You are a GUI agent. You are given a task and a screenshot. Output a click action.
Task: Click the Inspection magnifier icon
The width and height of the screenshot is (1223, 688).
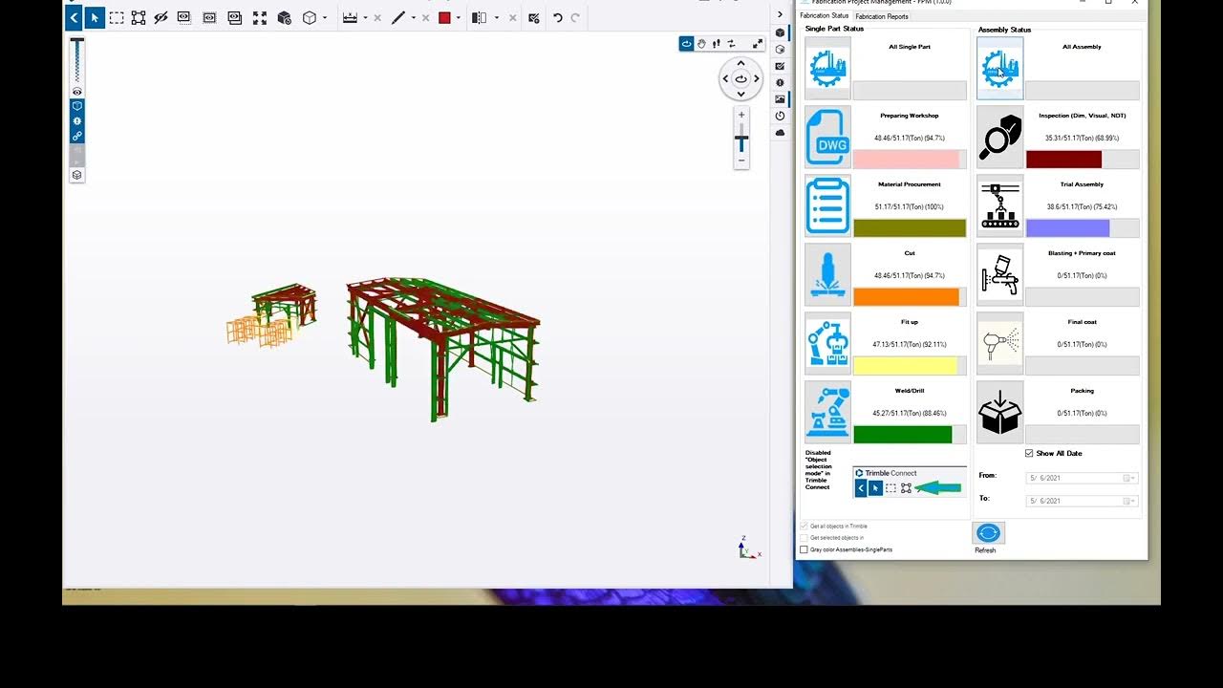[1000, 138]
